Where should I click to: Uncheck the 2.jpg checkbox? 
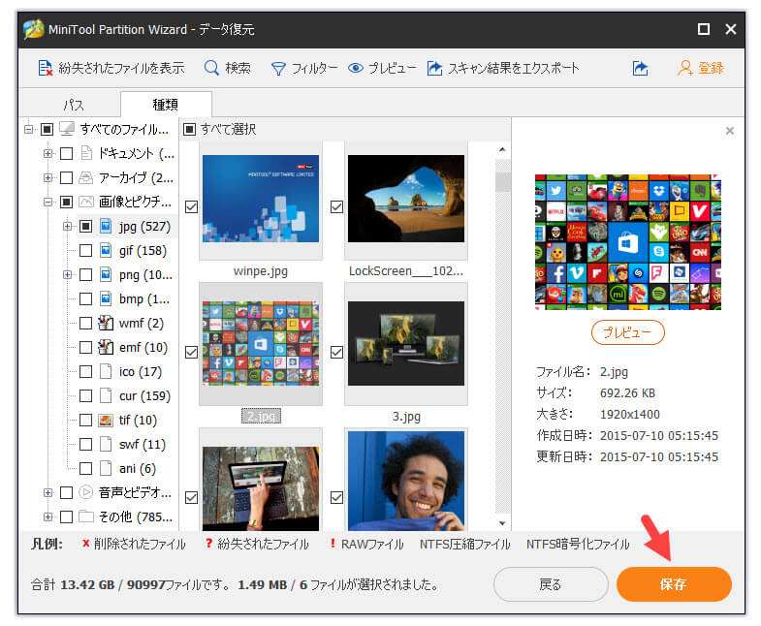pos(191,353)
